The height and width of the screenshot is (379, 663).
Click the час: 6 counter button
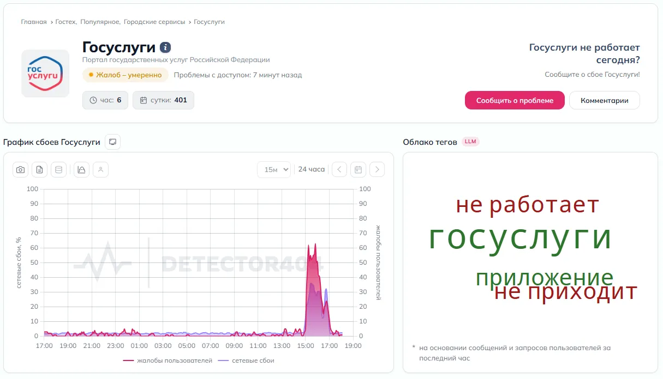(105, 100)
